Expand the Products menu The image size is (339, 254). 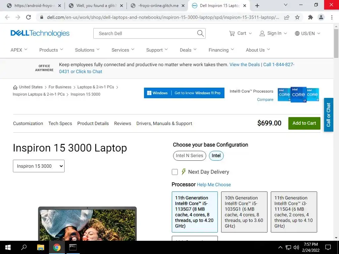(x=51, y=50)
